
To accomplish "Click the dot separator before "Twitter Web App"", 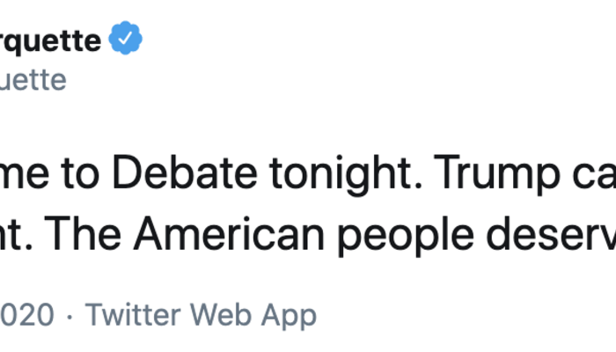I will [72, 315].
